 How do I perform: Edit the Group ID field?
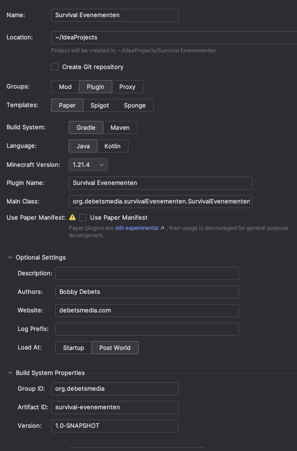tap(115, 388)
